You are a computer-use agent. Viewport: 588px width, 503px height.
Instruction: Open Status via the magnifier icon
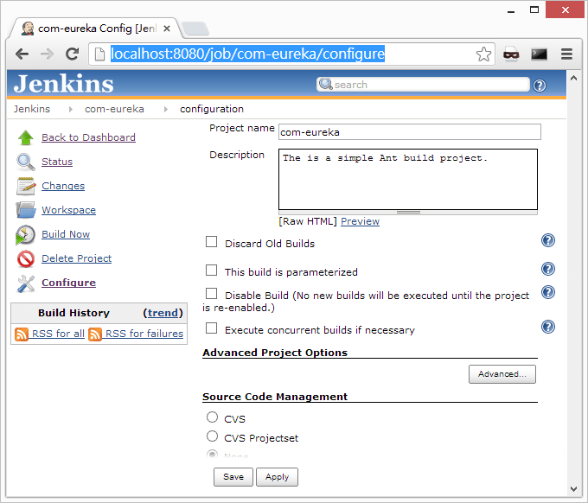[x=26, y=162]
